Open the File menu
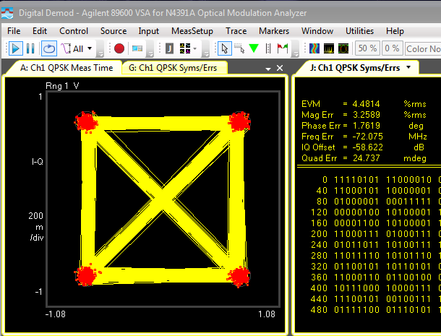This screenshot has width=441, height=336. [14, 31]
